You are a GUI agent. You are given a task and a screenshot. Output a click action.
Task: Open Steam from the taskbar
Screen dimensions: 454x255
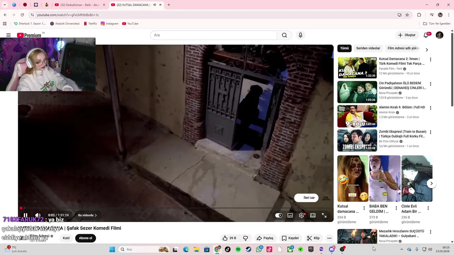(249, 249)
